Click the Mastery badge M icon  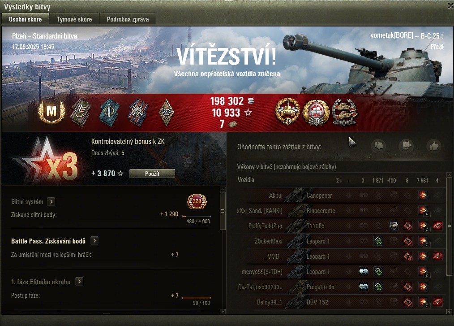(x=51, y=111)
